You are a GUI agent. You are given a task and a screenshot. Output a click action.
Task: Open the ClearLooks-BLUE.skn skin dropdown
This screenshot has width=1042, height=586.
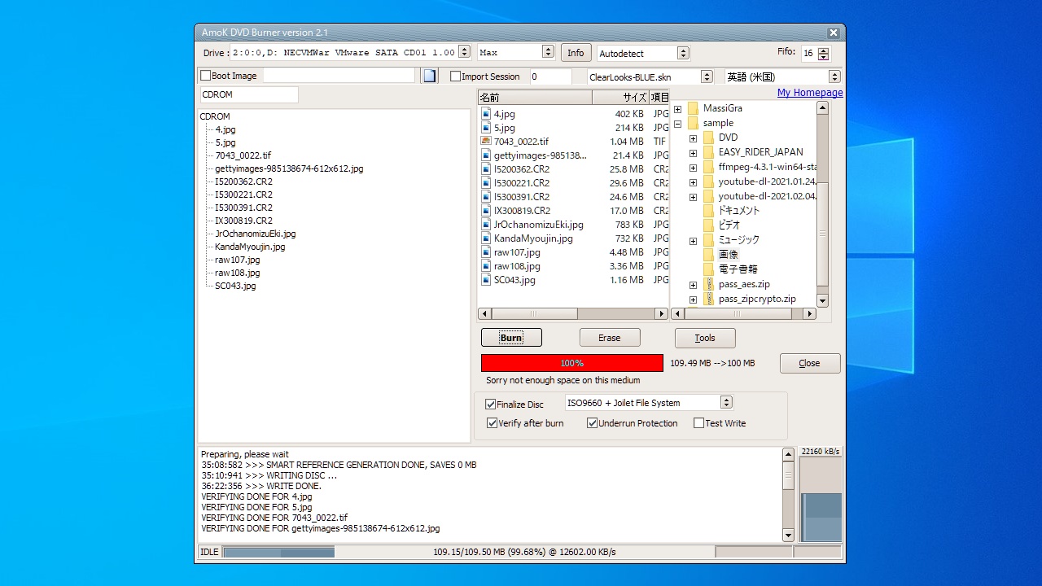706,77
